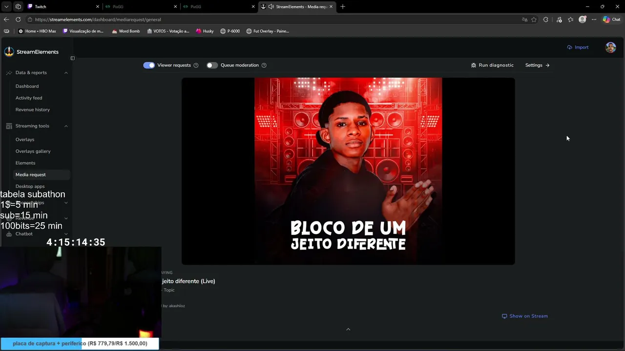Open Overlays in the sidebar

[25, 139]
